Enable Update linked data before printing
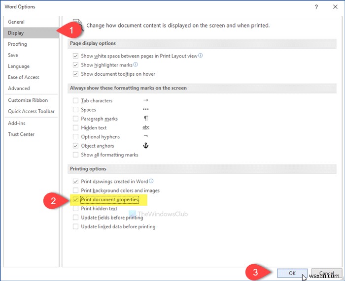This screenshot has height=281, width=345. (x=75, y=226)
